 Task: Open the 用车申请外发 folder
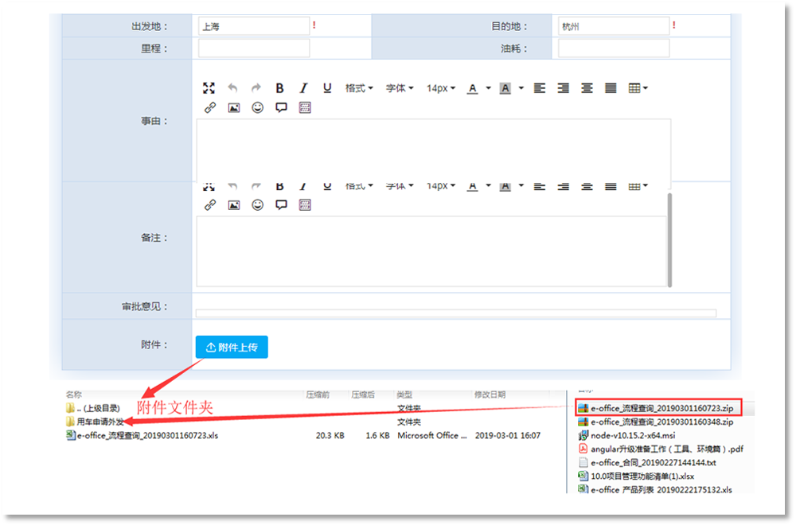[x=95, y=422]
